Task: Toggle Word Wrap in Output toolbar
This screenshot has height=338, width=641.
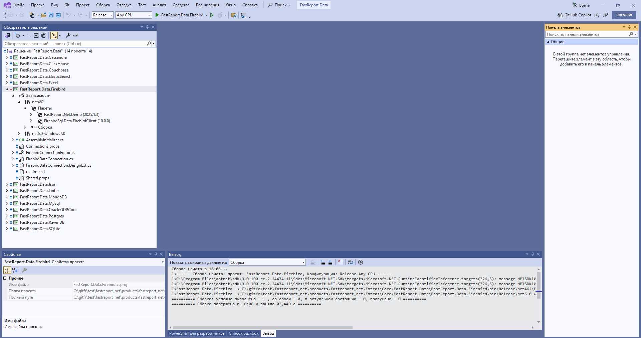Action: (350, 262)
